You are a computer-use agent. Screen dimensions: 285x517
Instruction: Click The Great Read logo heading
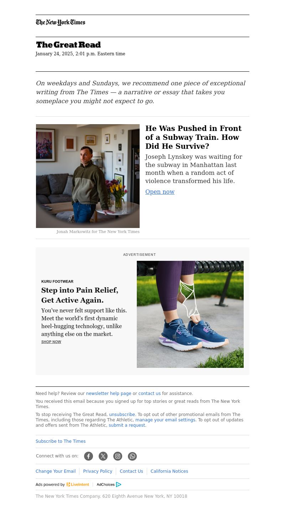pos(68,45)
